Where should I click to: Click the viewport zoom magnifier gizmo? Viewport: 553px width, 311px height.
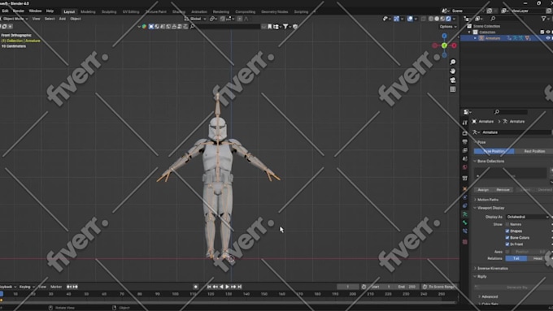point(452,62)
